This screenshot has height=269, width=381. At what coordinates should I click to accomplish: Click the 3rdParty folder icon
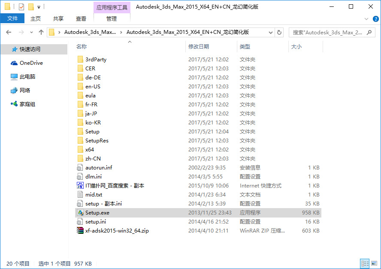80,59
